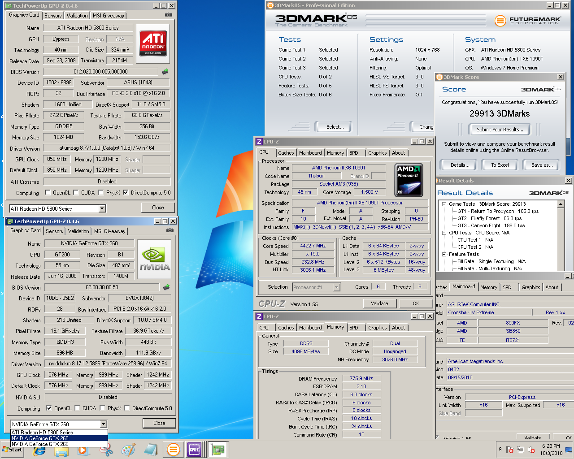Click the screenshot camera icon in NVIDIA GPU-Z window
The image size is (574, 459).
click(170, 230)
